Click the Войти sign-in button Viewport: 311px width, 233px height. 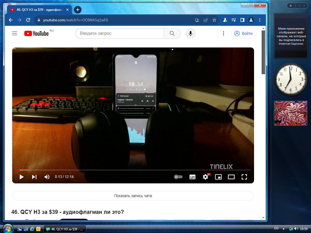[244, 33]
